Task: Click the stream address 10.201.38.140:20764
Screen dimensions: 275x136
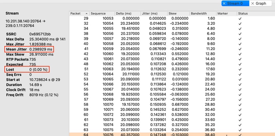Action: tap(23, 21)
